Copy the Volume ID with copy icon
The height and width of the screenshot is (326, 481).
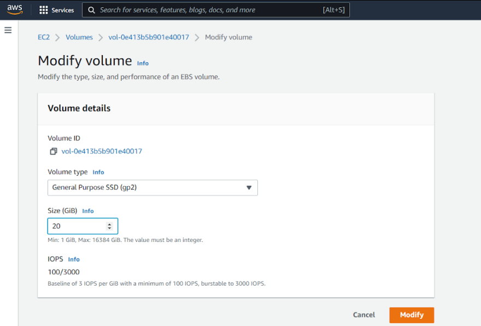pyautogui.click(x=54, y=151)
